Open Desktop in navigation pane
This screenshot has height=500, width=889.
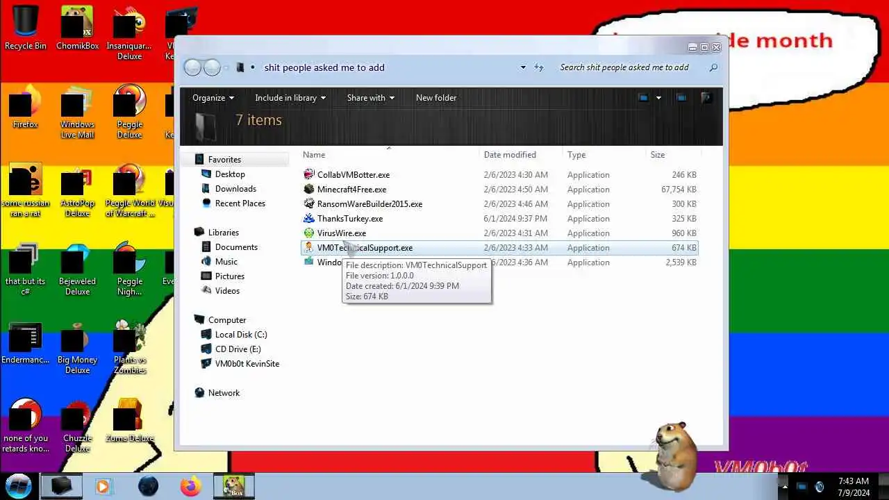[x=230, y=174]
